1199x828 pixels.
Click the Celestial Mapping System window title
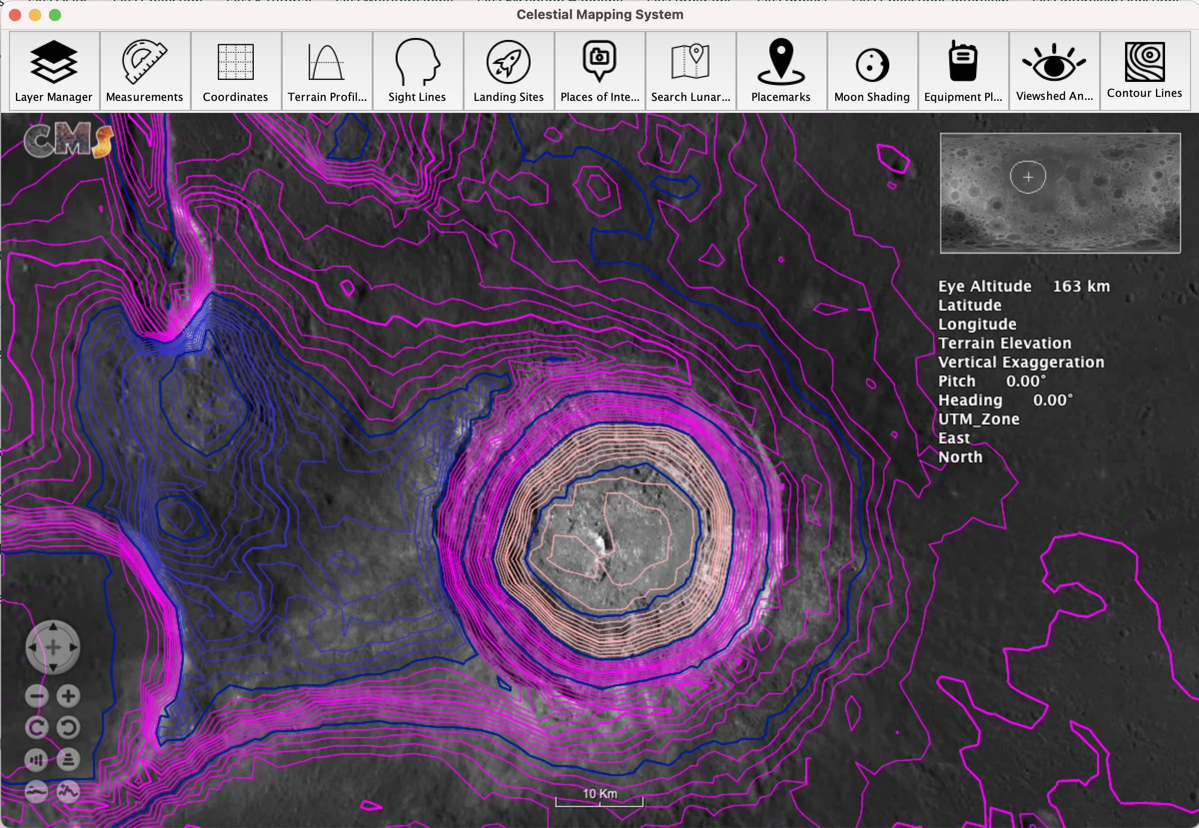[599, 14]
